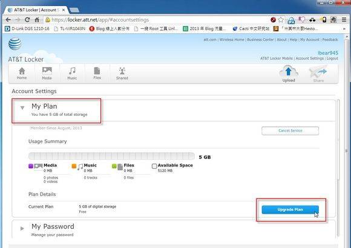Viewport: 351px width, 248px height.
Task: Click the Share arrow icon
Action: coord(318,74)
